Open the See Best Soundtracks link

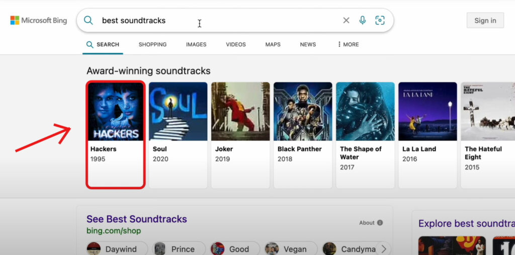click(136, 219)
